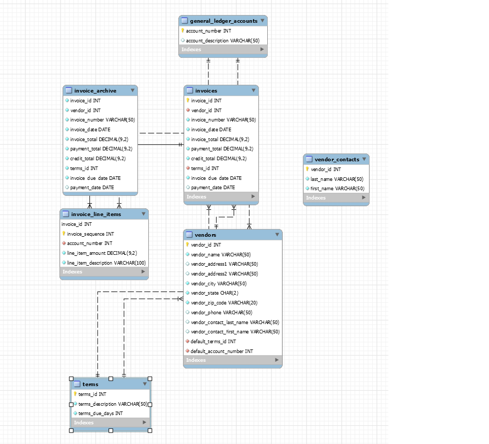Expand Indexes in the invoice_line_items table
The height and width of the screenshot is (444, 489).
pos(143,271)
